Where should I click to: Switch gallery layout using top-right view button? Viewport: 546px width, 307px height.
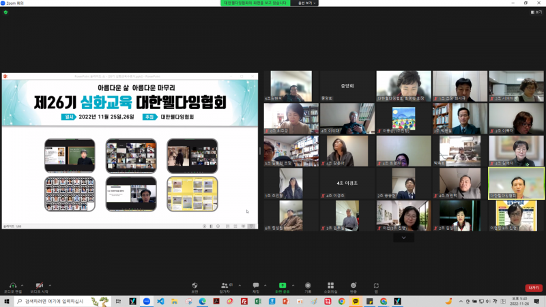pos(536,12)
